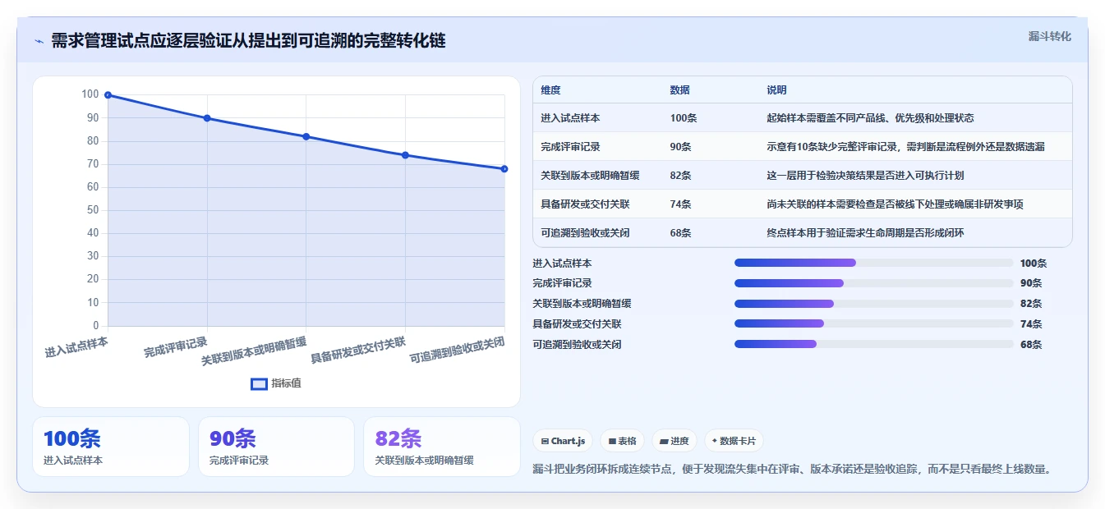Select the 表格 chip

click(x=623, y=441)
